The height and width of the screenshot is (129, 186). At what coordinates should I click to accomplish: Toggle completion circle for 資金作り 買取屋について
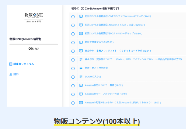[x=73, y=60]
